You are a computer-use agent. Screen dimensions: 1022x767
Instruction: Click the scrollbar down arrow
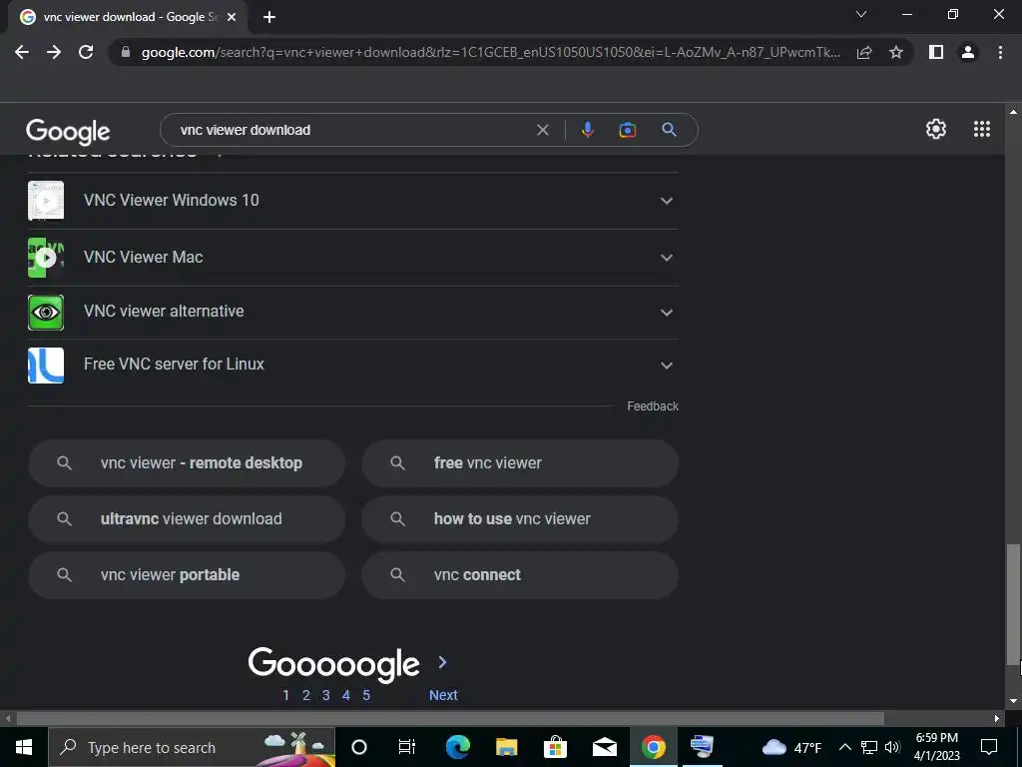[1013, 701]
